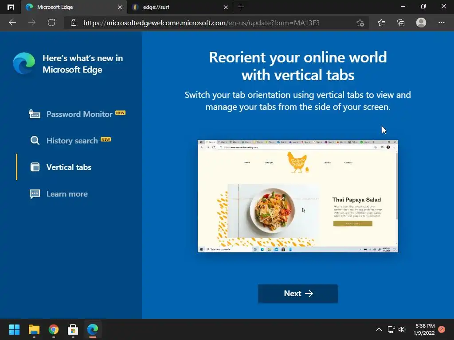Open the notification badge showing 2
Screen dimensions: 454x340
[x=442, y=329]
